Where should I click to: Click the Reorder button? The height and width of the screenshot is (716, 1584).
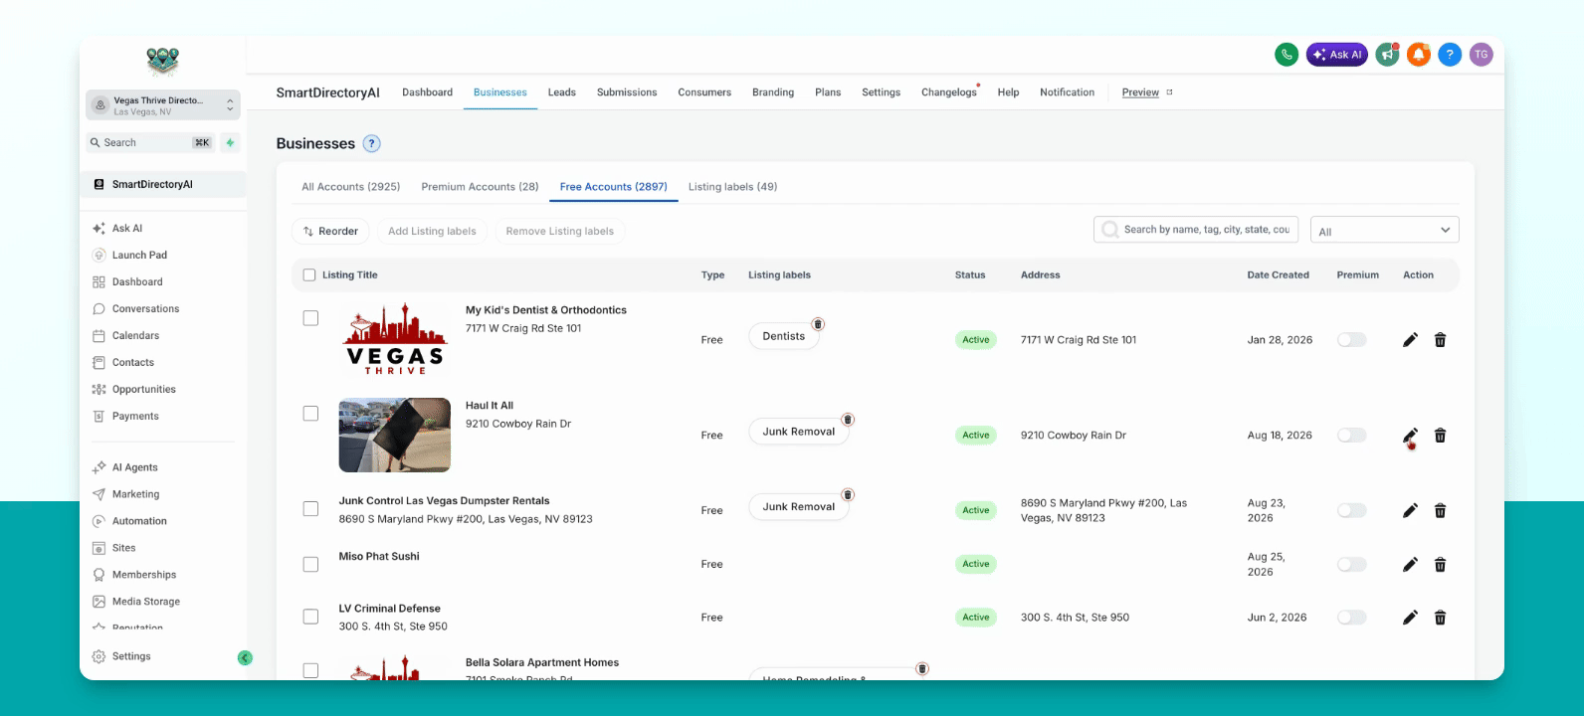[x=330, y=232]
